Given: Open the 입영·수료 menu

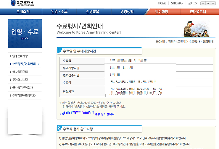Looking at the screenshot, I should tap(59, 12).
